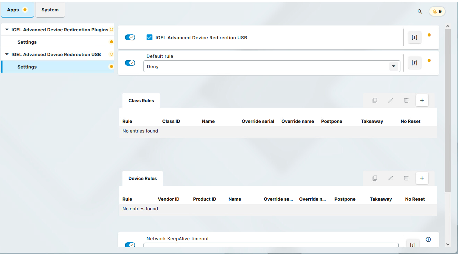This screenshot has width=458, height=254.
Task: Add a new Device Rules entry
Action: click(422, 178)
